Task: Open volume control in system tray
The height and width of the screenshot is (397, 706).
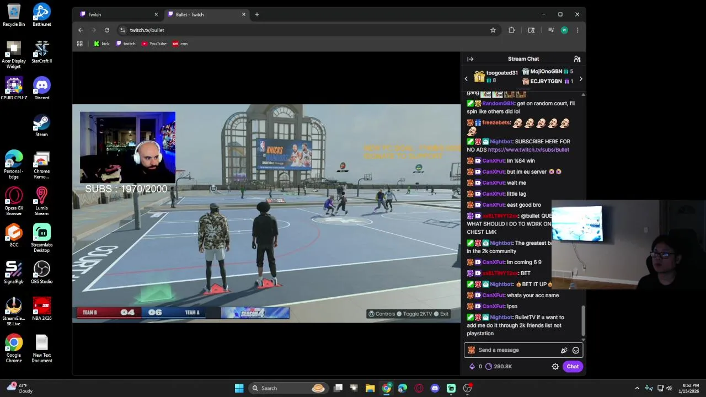Action: click(669, 388)
